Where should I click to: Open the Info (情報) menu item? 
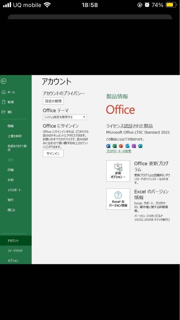(11, 126)
